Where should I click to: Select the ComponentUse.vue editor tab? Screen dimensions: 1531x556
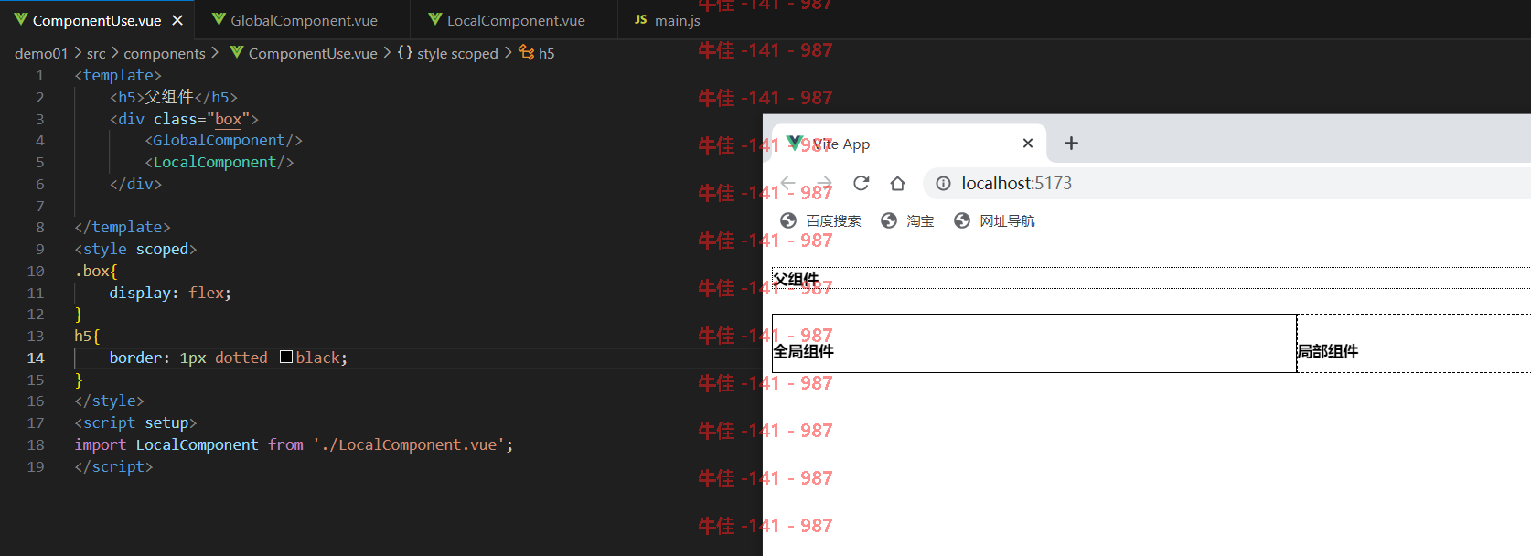(96, 20)
